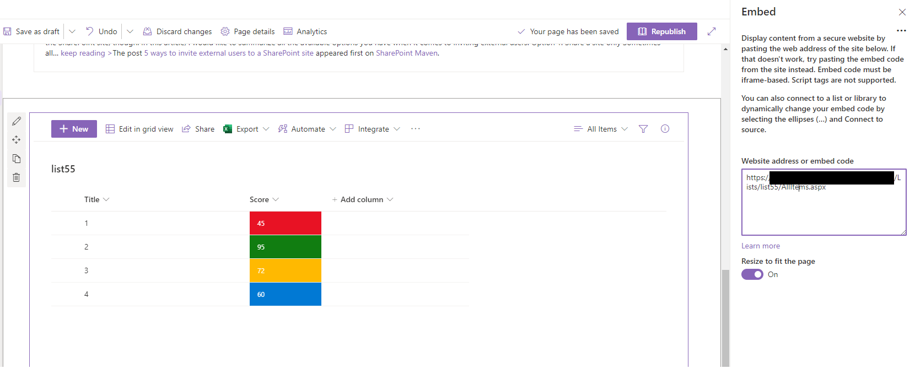The height and width of the screenshot is (374, 915).
Task: Close the Embed panel
Action: coord(902,12)
